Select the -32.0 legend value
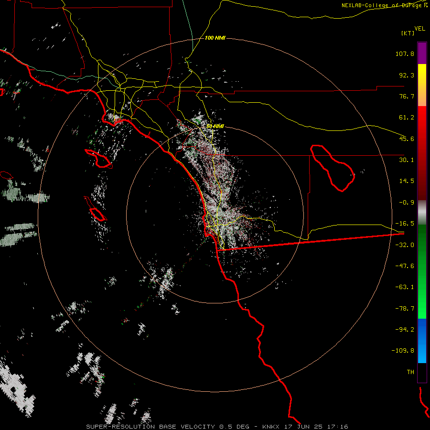The height and width of the screenshot is (430, 430). pos(405,245)
